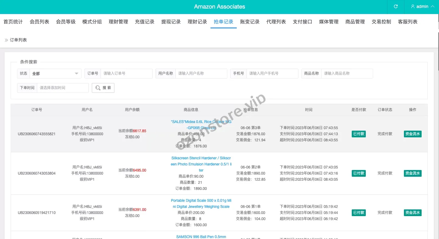The height and width of the screenshot is (239, 439).
Task: Click 资金流水 for order UB2306060743555821
Action: [412, 134]
